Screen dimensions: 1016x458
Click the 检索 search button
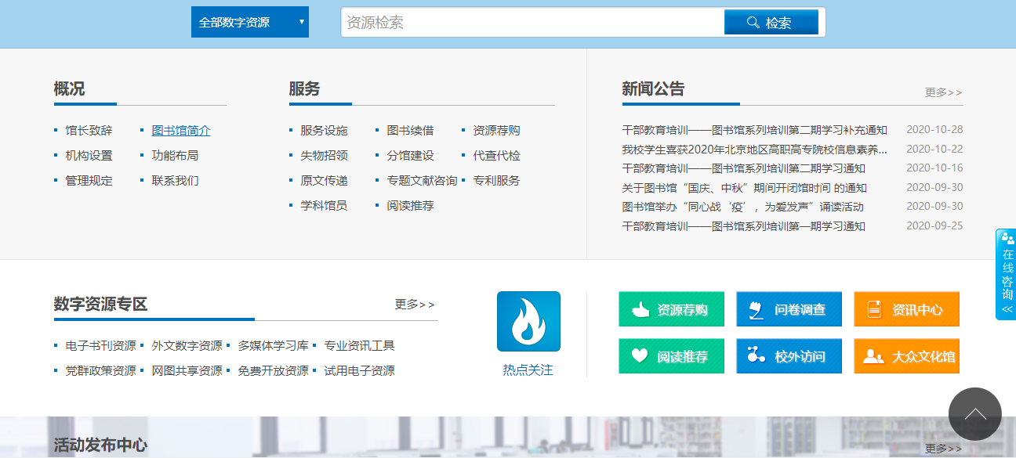(771, 23)
